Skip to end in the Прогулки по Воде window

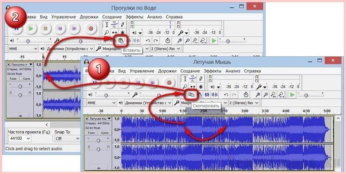click(x=74, y=28)
